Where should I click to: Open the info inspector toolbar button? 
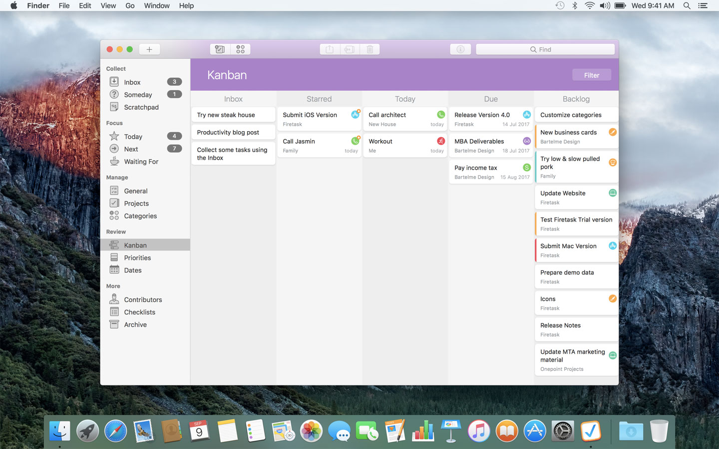[x=460, y=49]
